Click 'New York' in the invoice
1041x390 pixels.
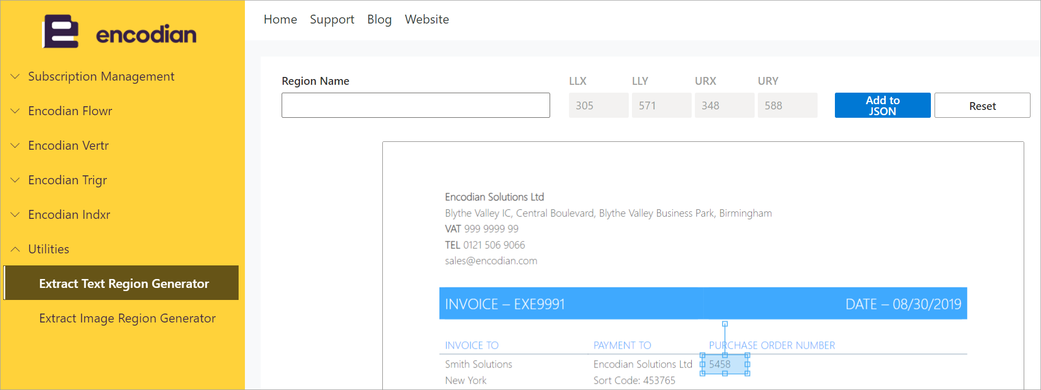[x=466, y=381]
